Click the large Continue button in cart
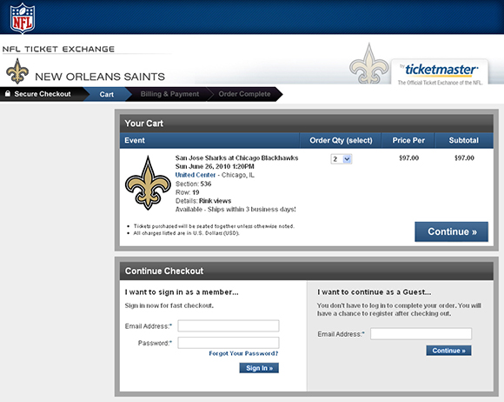The width and height of the screenshot is (504, 402). click(x=451, y=231)
